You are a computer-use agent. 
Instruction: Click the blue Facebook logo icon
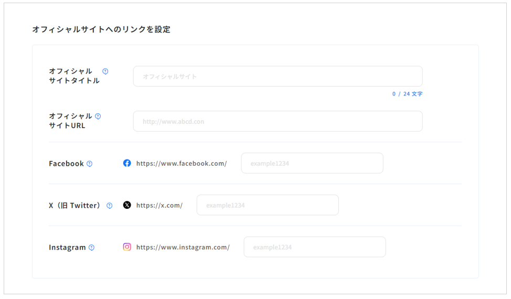(127, 163)
